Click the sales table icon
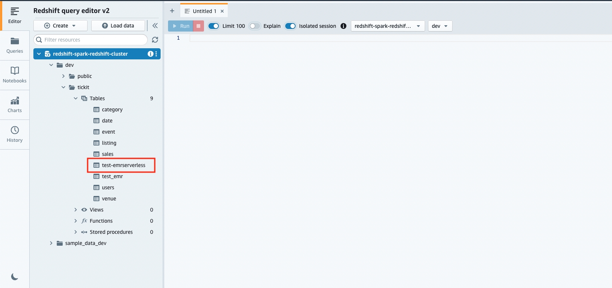This screenshot has width=612, height=288. [x=96, y=154]
